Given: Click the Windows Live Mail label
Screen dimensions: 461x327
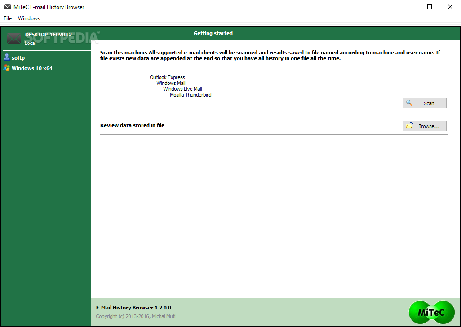Looking at the screenshot, I should click(x=182, y=89).
